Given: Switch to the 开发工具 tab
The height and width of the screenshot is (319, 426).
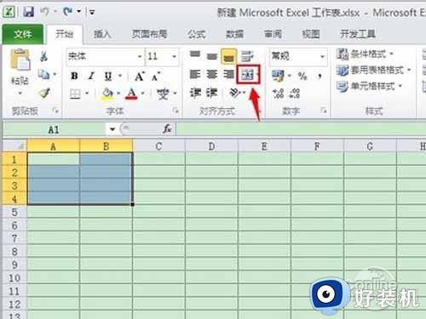Looking at the screenshot, I should [358, 34].
